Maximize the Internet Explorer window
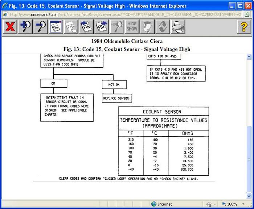This screenshot has width=254, height=209. pyautogui.click(x=240, y=6)
